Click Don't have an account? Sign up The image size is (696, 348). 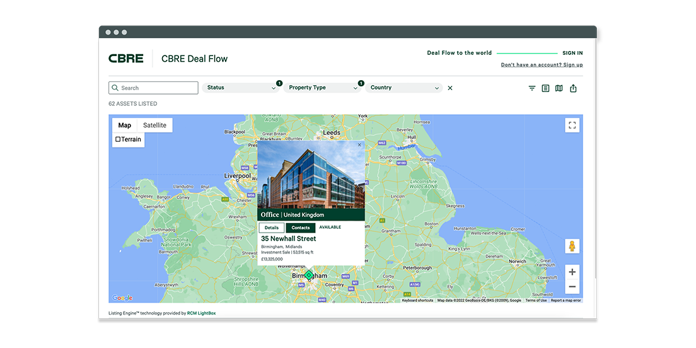(x=542, y=65)
